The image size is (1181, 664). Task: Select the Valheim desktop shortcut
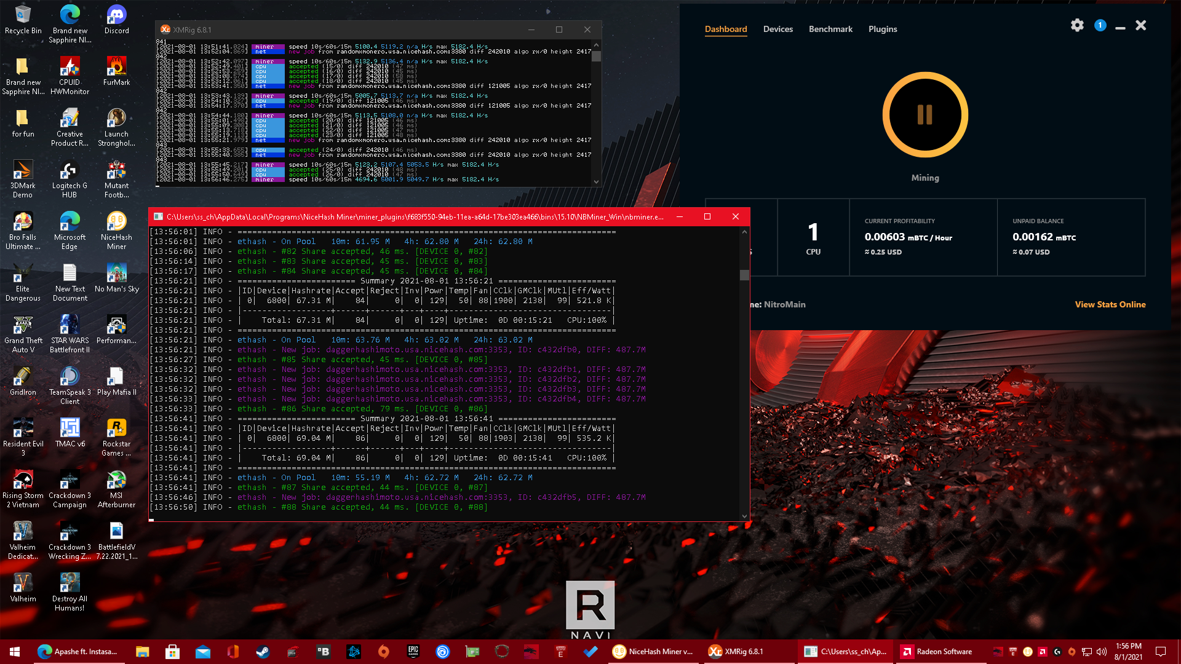tap(23, 588)
